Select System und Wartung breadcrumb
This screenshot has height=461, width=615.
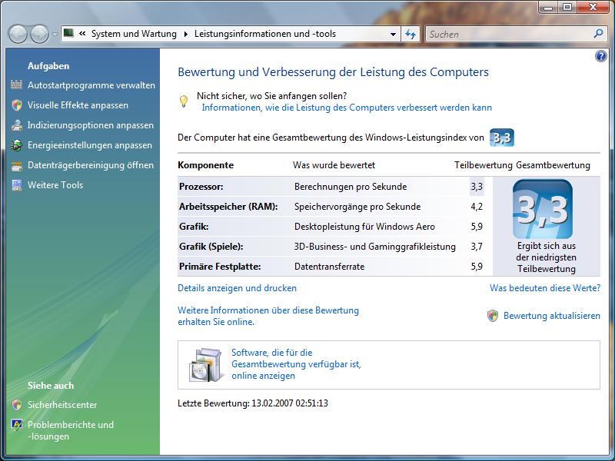(x=134, y=34)
